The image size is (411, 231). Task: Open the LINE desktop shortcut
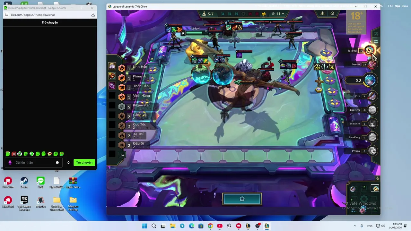point(40,183)
